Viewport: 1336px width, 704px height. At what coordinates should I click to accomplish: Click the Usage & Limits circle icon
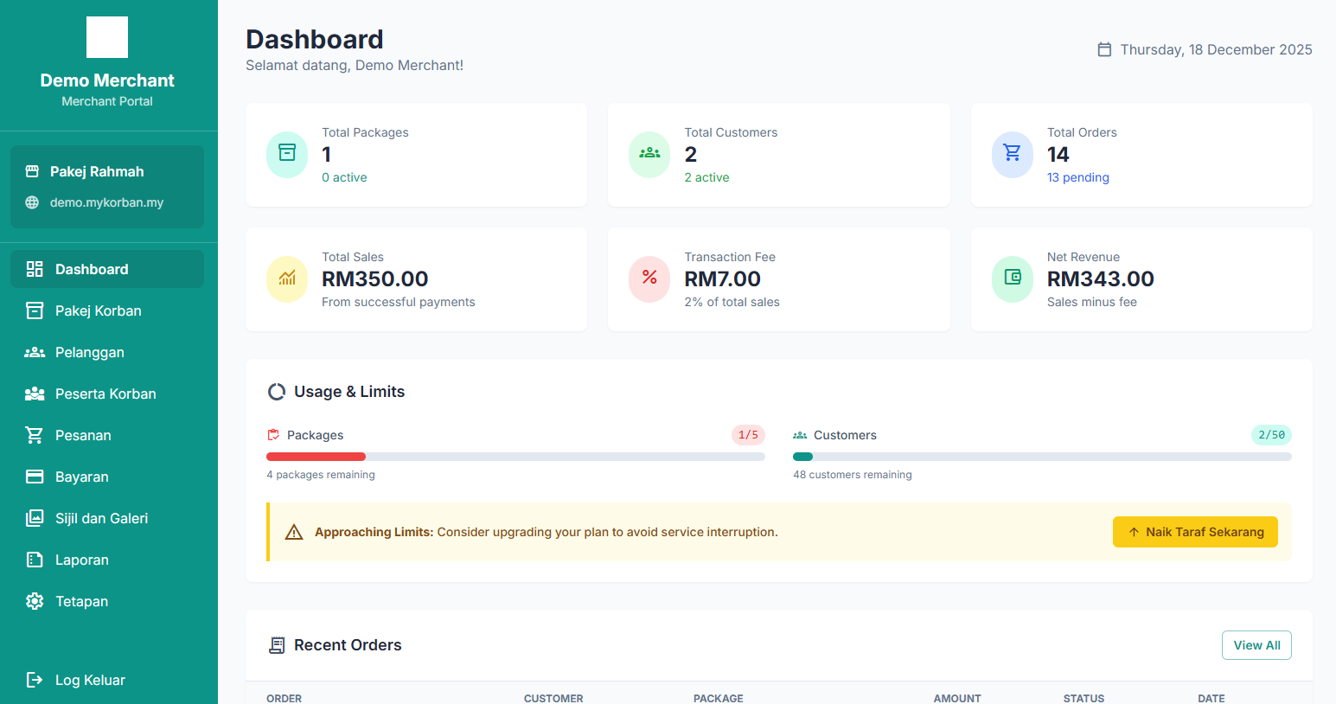(276, 391)
